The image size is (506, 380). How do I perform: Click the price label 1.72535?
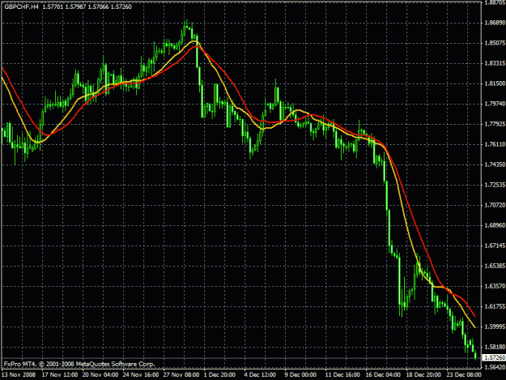coord(495,185)
